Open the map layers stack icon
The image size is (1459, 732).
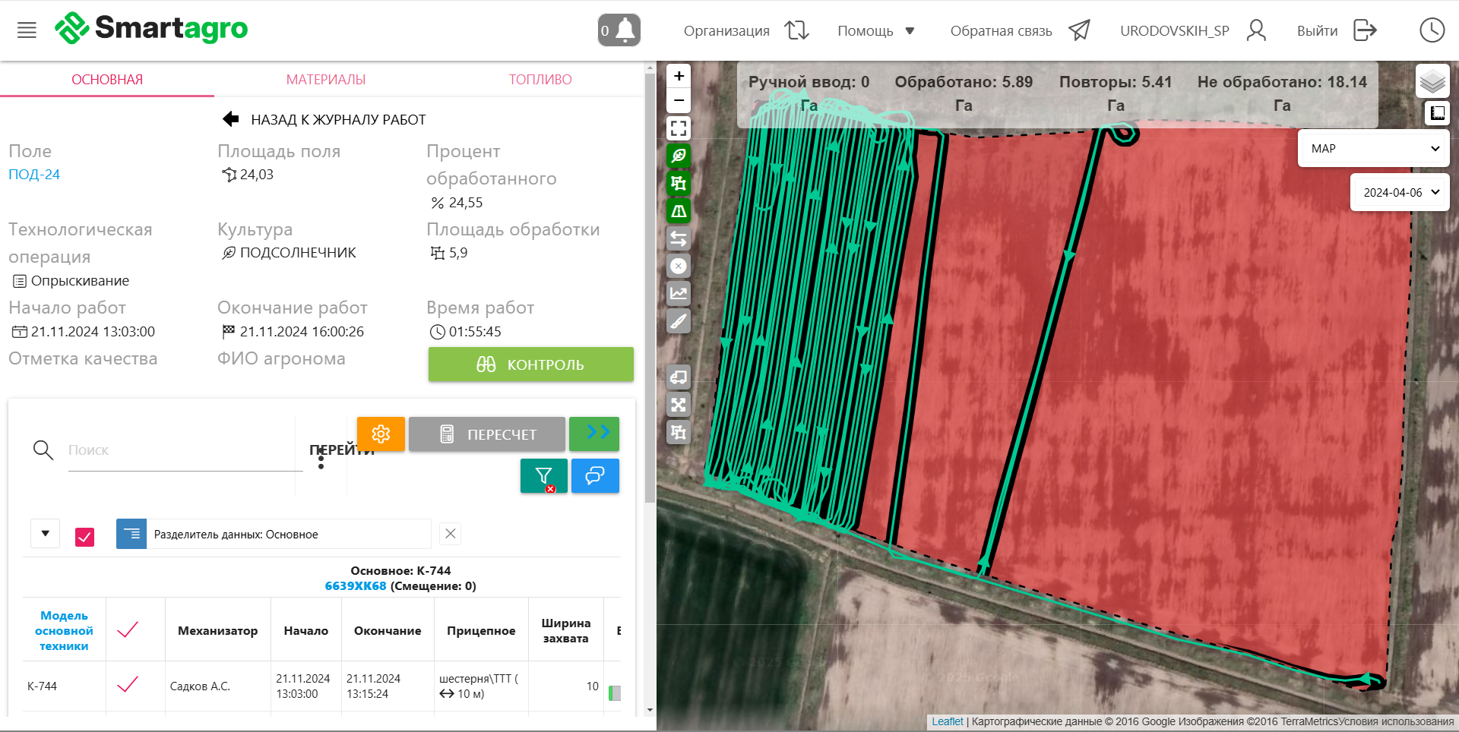click(1432, 81)
